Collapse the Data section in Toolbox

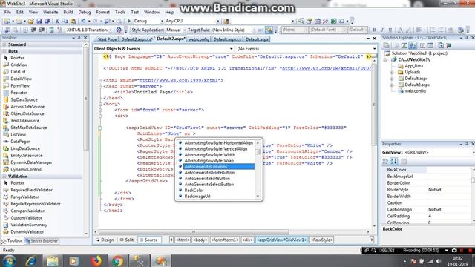click(4, 51)
